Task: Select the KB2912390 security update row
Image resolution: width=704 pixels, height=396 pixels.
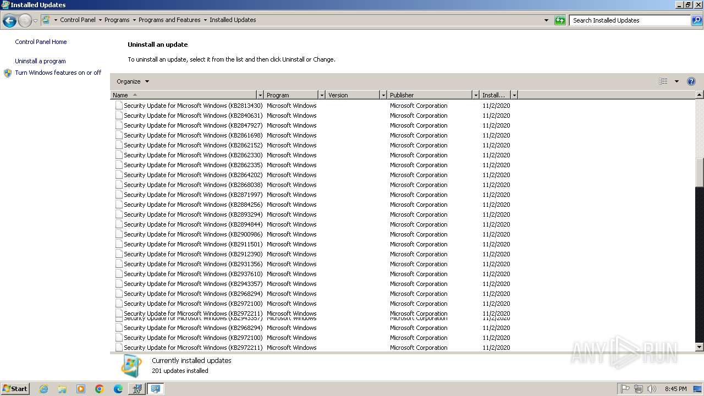Action: click(312, 254)
